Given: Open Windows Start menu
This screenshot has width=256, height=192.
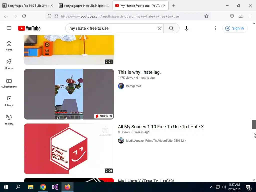Looking at the screenshot, I should pos(6,187).
